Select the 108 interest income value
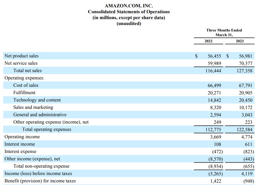 217,144
